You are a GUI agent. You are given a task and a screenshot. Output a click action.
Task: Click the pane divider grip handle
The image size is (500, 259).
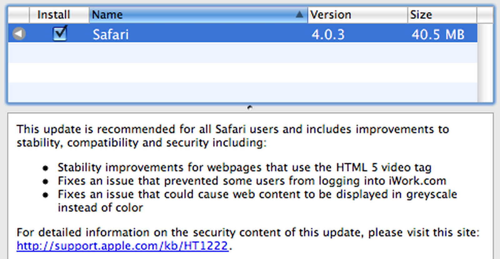coord(250,107)
